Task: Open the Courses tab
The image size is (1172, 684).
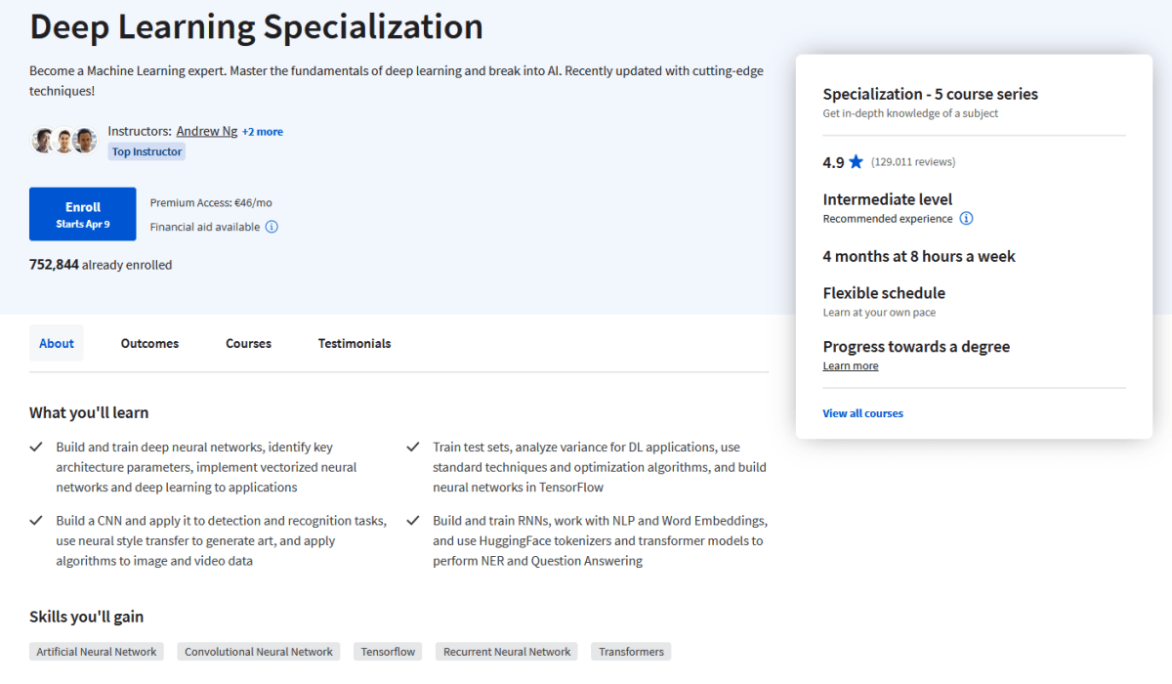Action: pyautogui.click(x=248, y=343)
